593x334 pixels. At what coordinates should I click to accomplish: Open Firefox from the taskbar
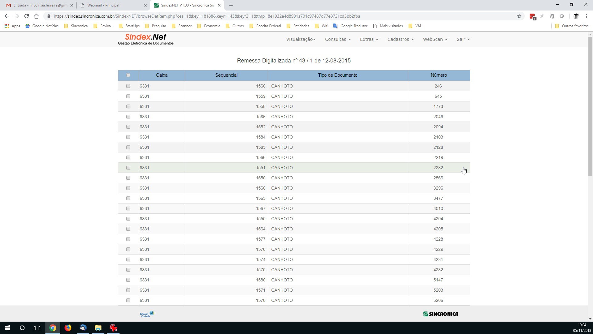coord(68,328)
